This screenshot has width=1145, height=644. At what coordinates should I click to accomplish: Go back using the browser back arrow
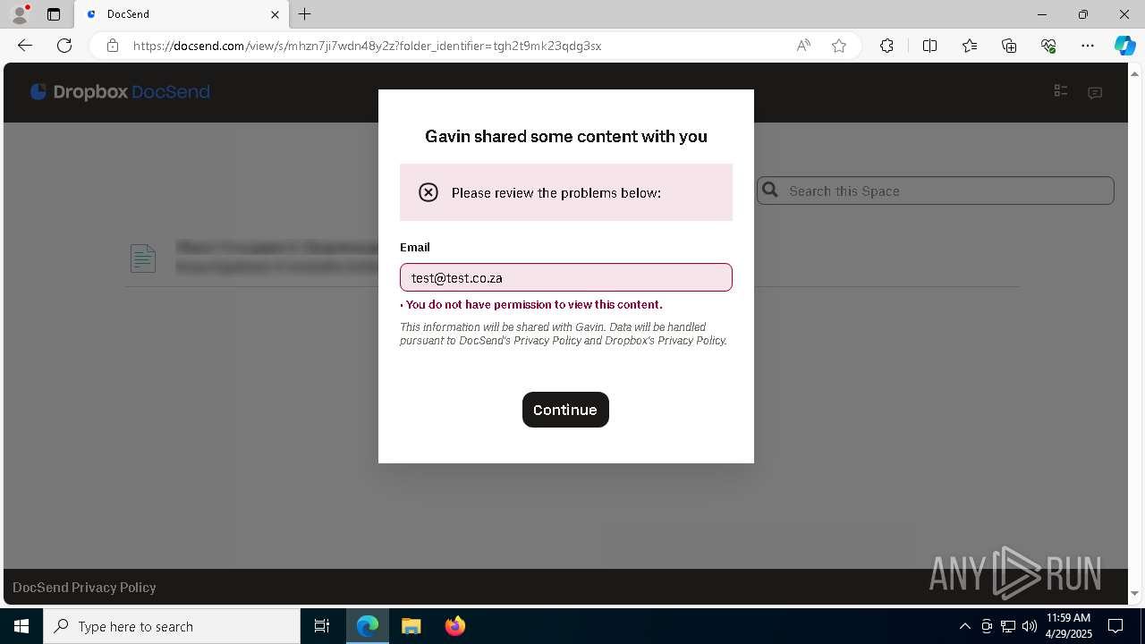(25, 46)
